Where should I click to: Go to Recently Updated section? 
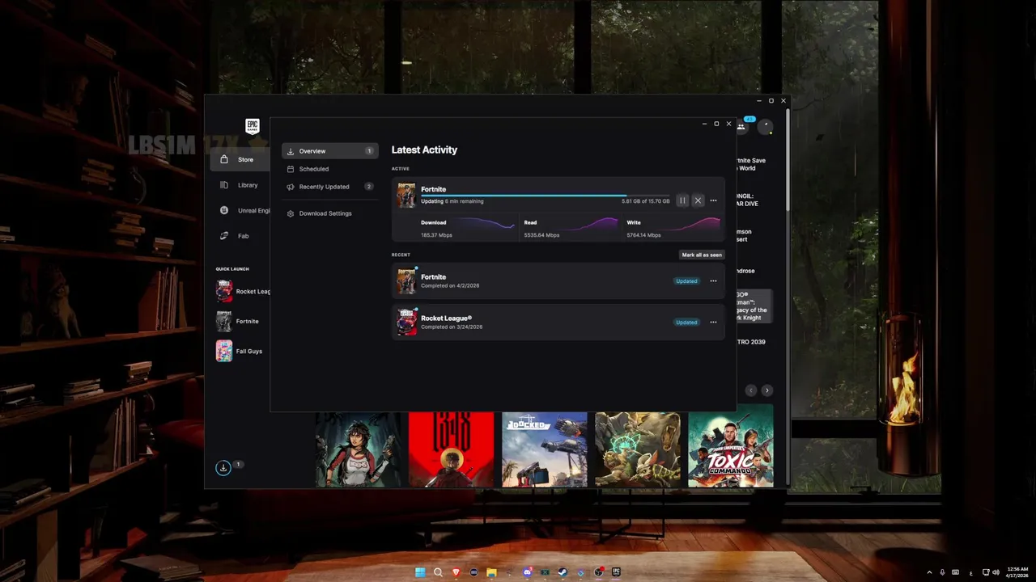330,187
